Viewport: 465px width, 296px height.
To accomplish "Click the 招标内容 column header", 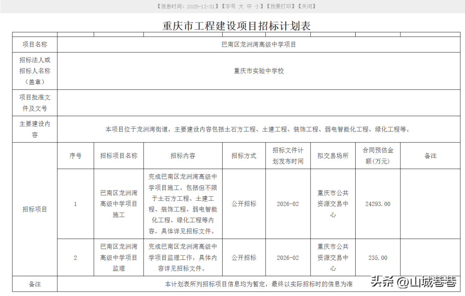I will tap(183, 156).
